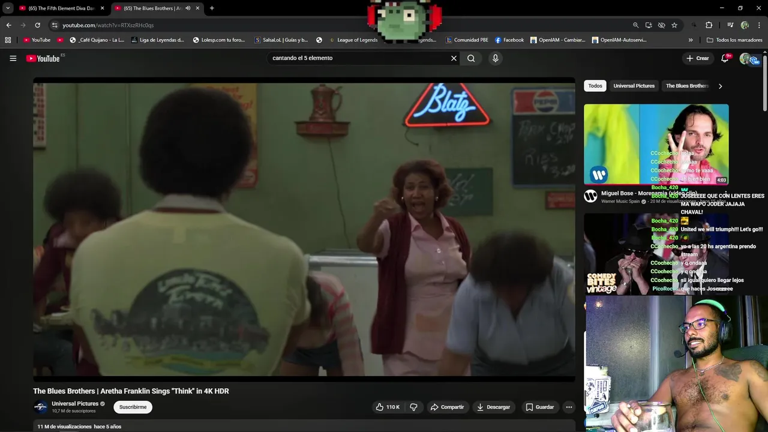Open the Comunidad PBE bookmark
This screenshot has width=768, height=432.
467,40
